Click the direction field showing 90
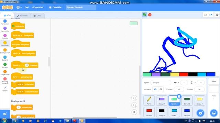 [x=199, y=90]
